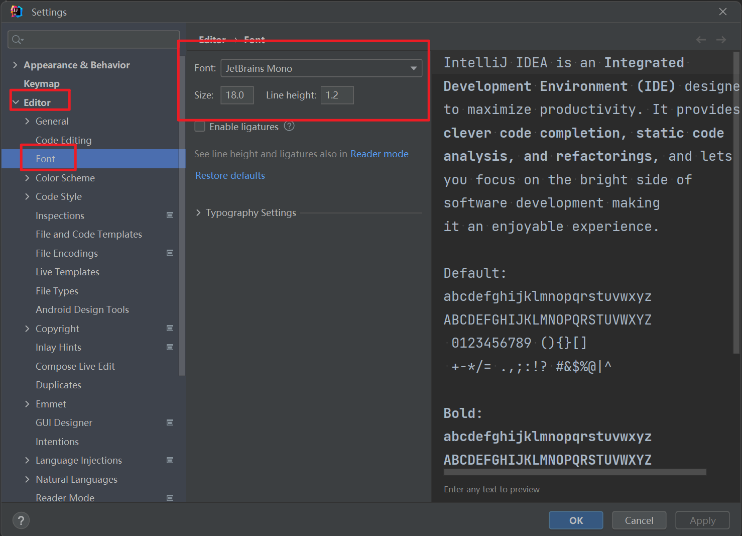Expand the General settings node

click(x=27, y=121)
